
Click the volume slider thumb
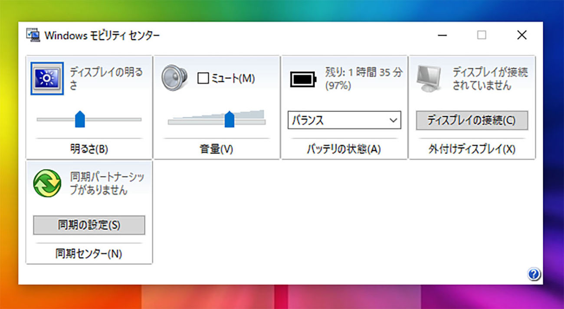(x=230, y=119)
